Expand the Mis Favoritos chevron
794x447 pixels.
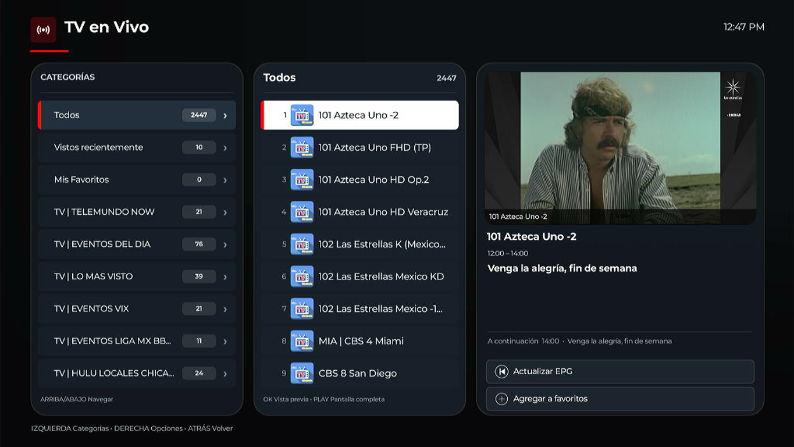point(225,180)
